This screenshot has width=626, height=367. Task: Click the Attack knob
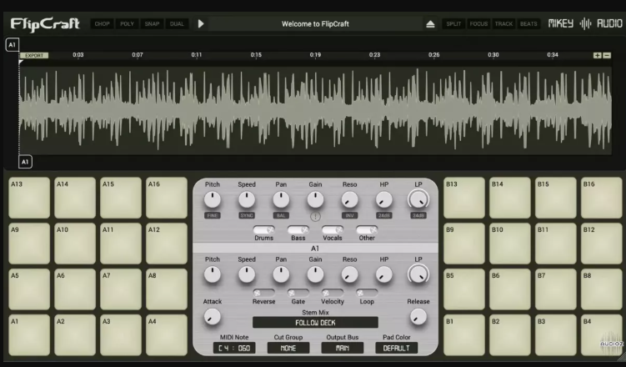coord(213,317)
